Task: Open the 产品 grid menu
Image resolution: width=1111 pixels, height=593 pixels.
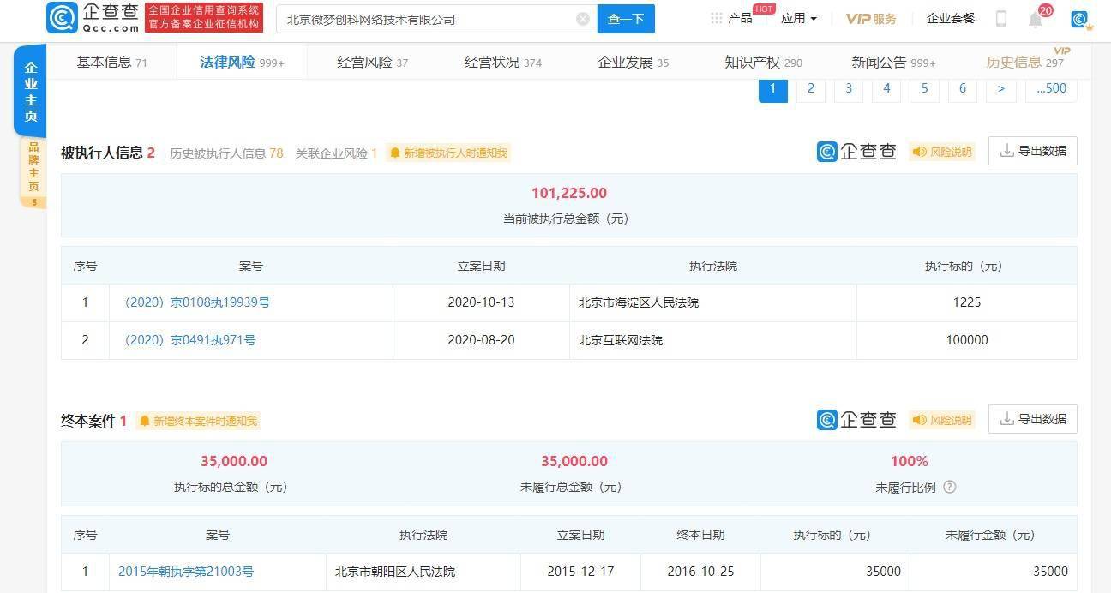Action: pos(731,18)
